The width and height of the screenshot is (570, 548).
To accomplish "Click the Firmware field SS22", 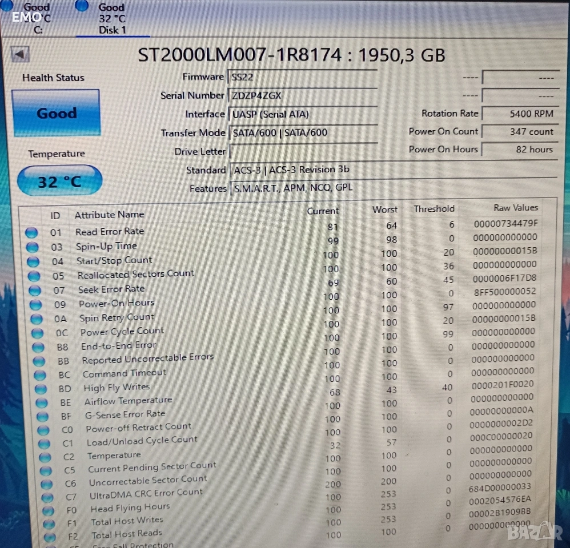I will pos(303,77).
